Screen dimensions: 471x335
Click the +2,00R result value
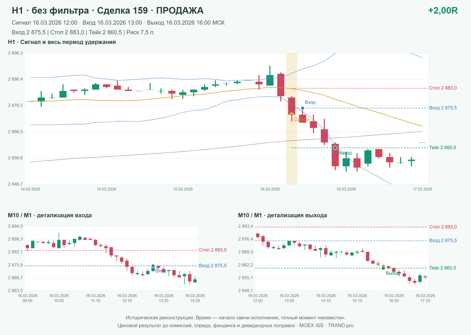tap(443, 10)
